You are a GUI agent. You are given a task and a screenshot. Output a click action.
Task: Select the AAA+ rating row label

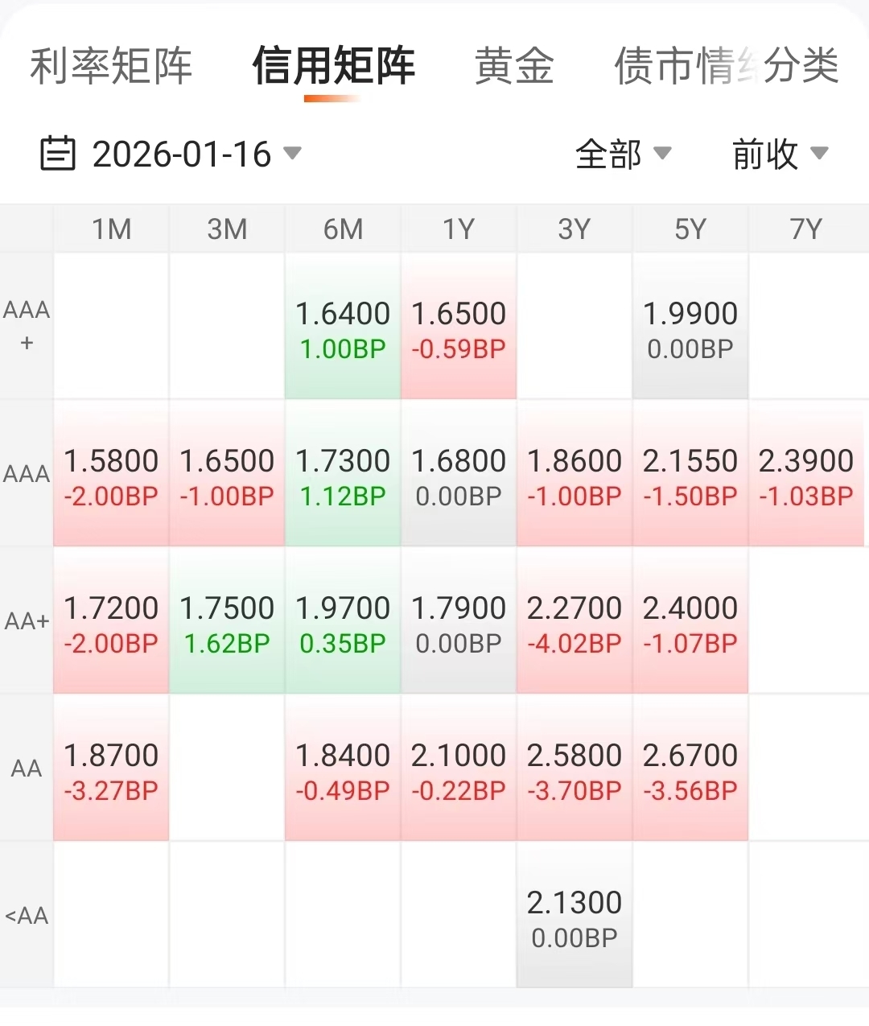coord(27,325)
